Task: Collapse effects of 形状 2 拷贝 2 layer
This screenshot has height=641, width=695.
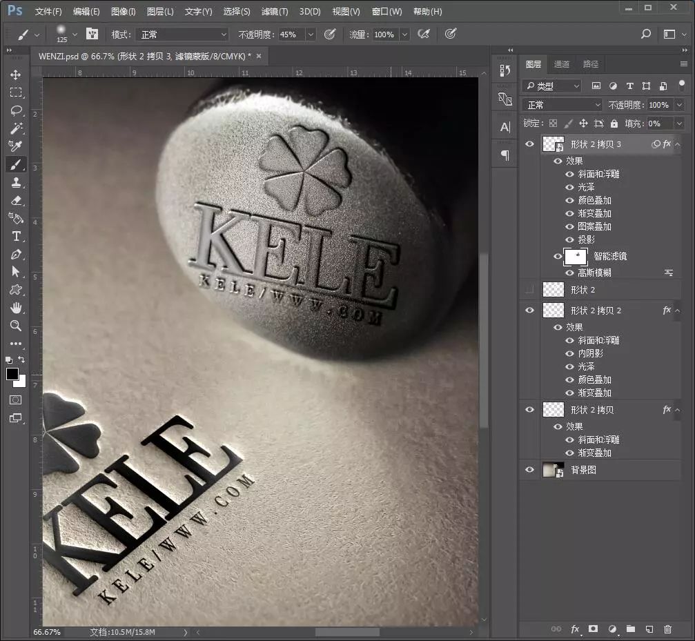Action: [x=677, y=311]
